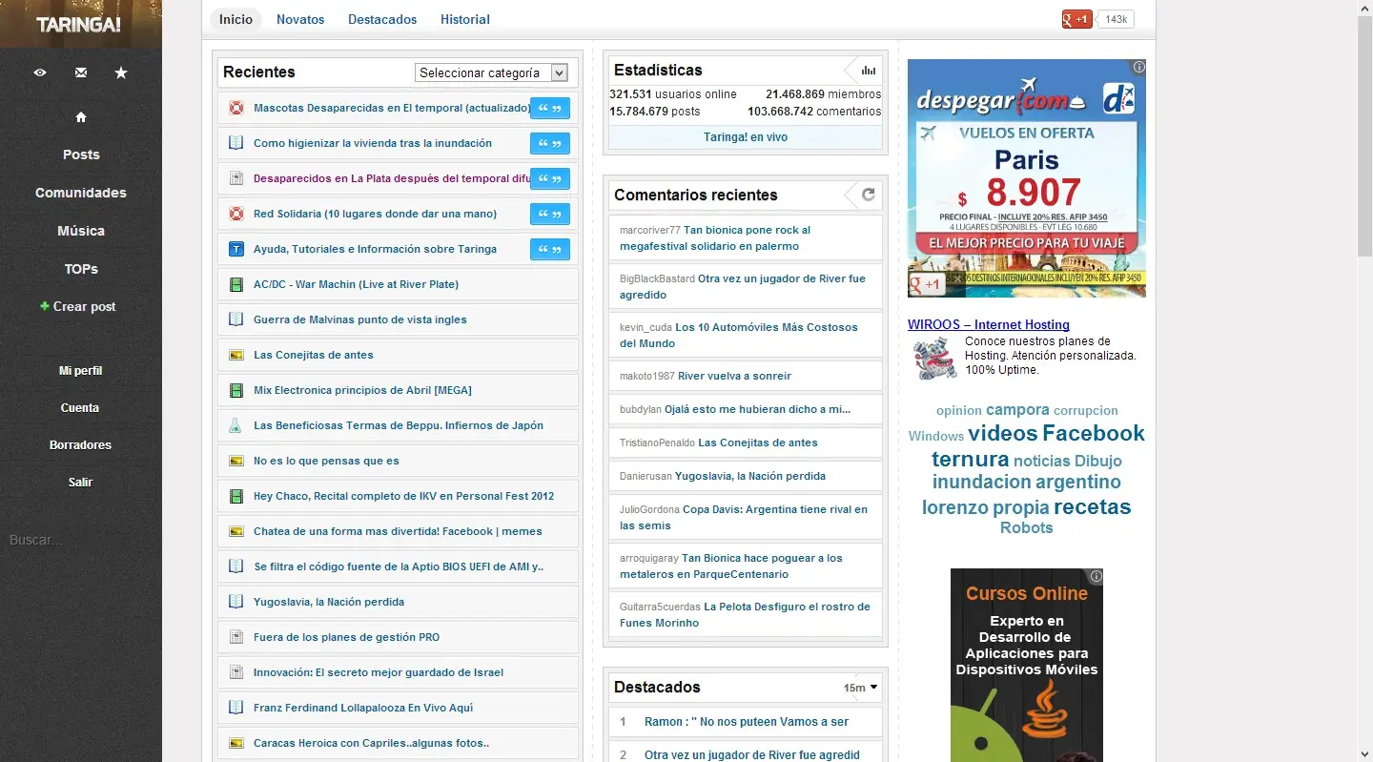Open post 'Franz Ferdinand Lollapalooza En Vivo Aquí'
The width and height of the screenshot is (1373, 762).
(363, 708)
